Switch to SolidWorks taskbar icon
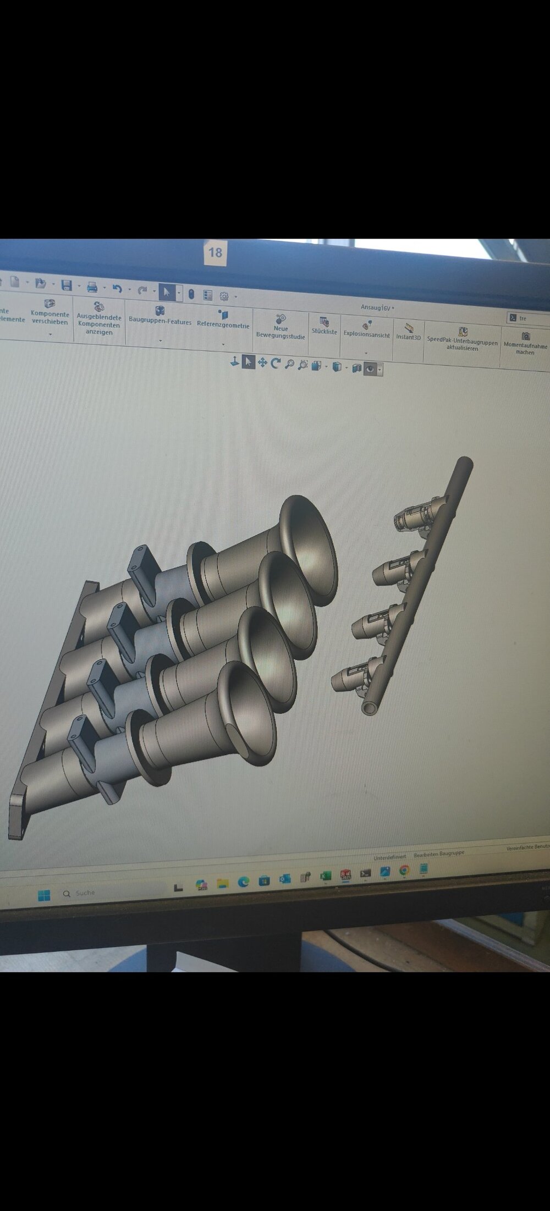This screenshot has width=550, height=1211. click(x=345, y=874)
